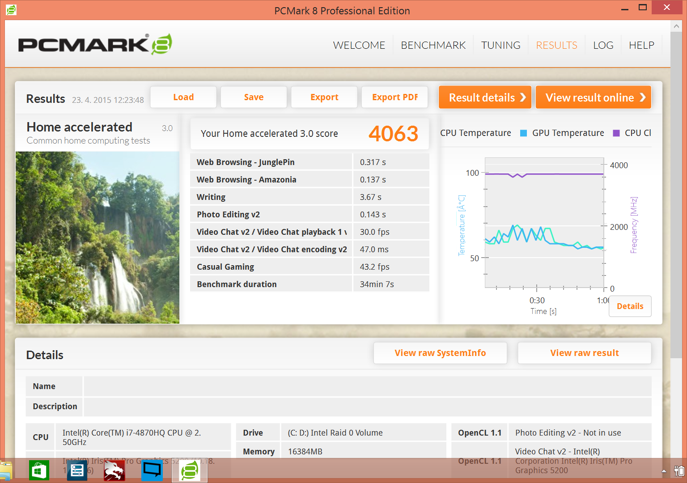
Task: Click the 4063 score value
Action: 393,133
